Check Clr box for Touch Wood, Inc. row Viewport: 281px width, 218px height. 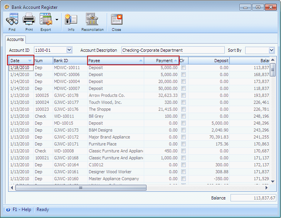coord(183,102)
